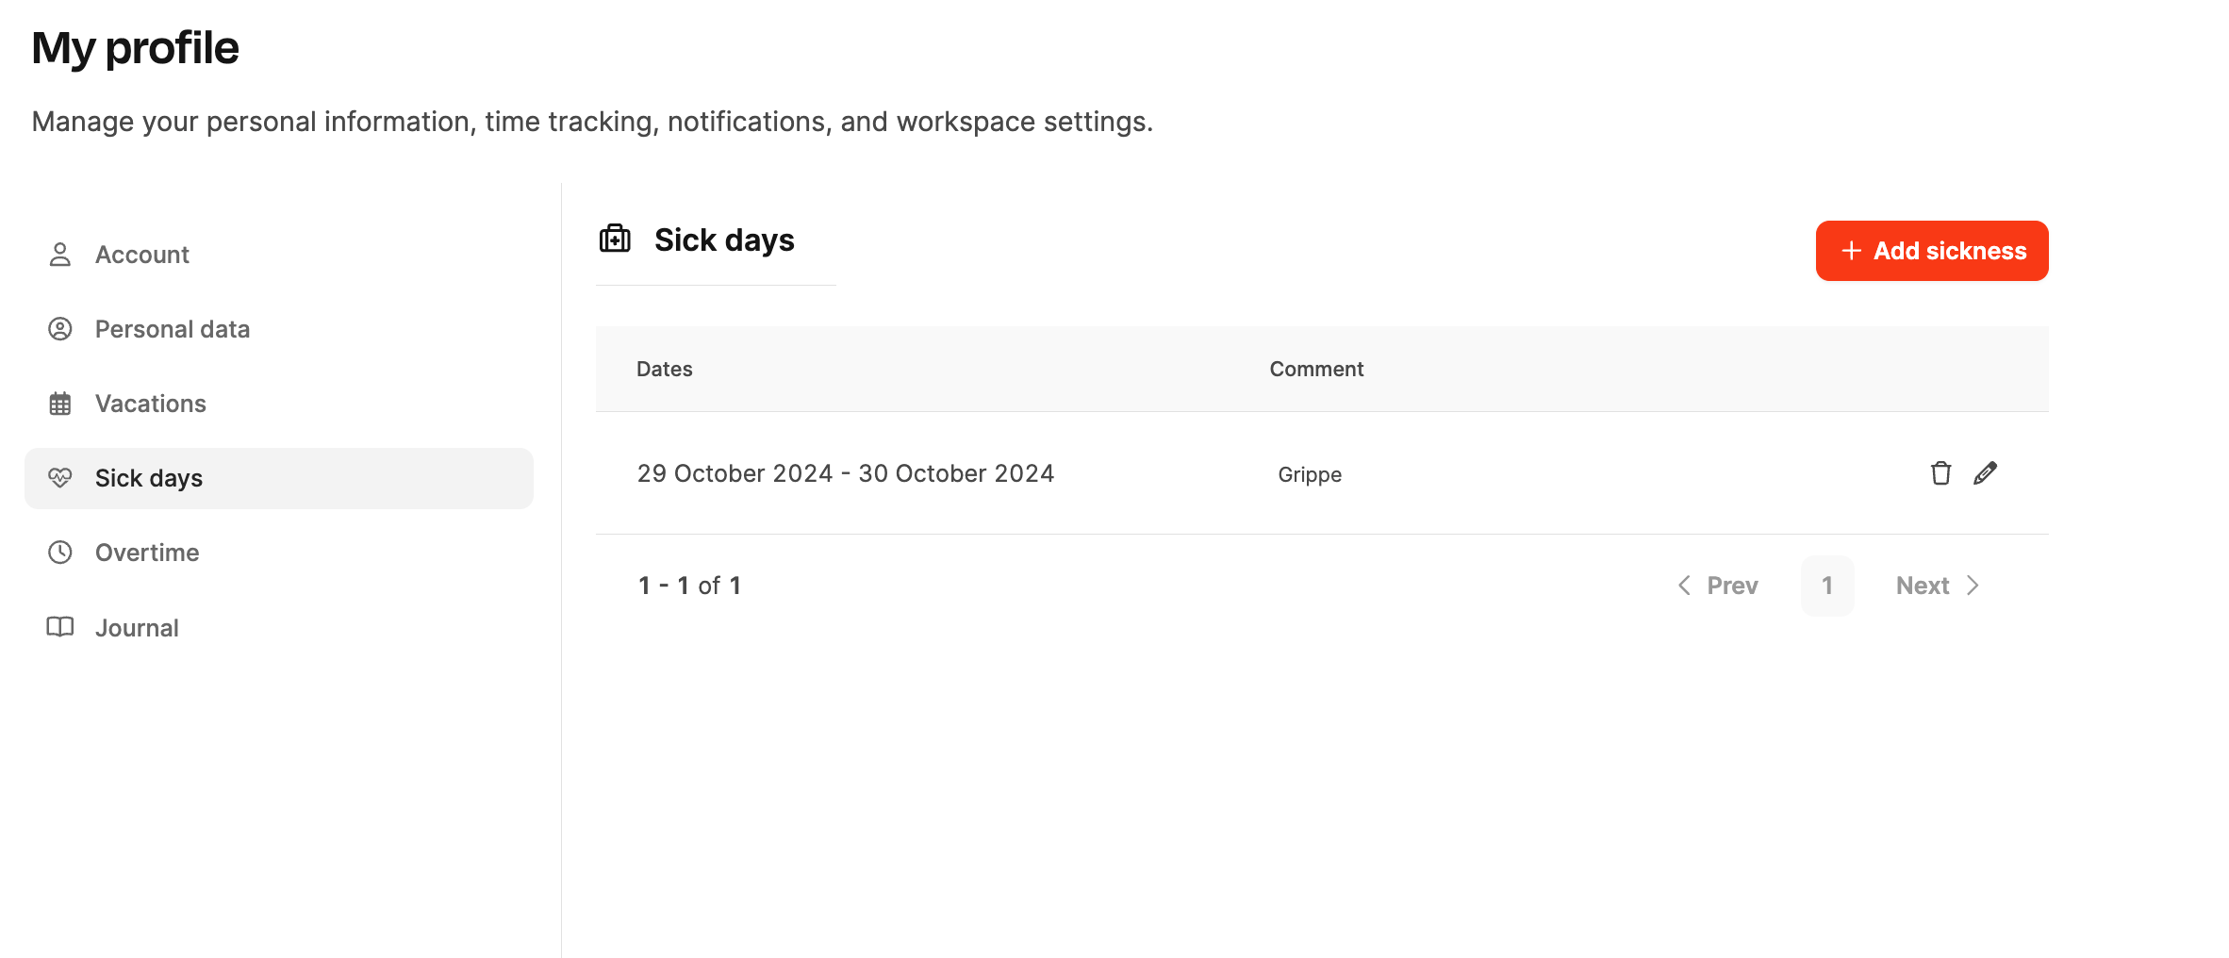Click Next to advance pagination
This screenshot has height=958, width=2229.
(1937, 586)
